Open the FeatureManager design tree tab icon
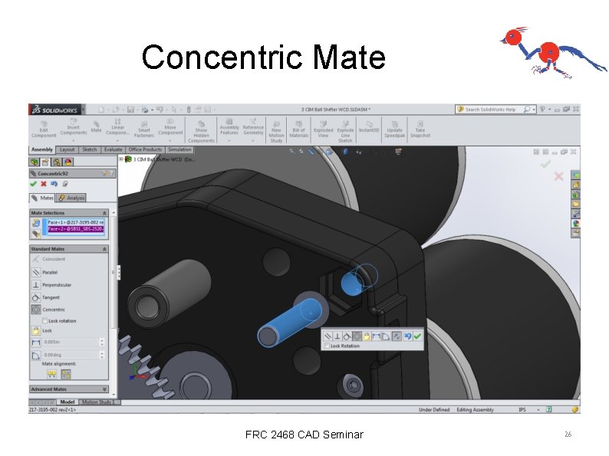The height and width of the screenshot is (456, 609). click(x=35, y=162)
